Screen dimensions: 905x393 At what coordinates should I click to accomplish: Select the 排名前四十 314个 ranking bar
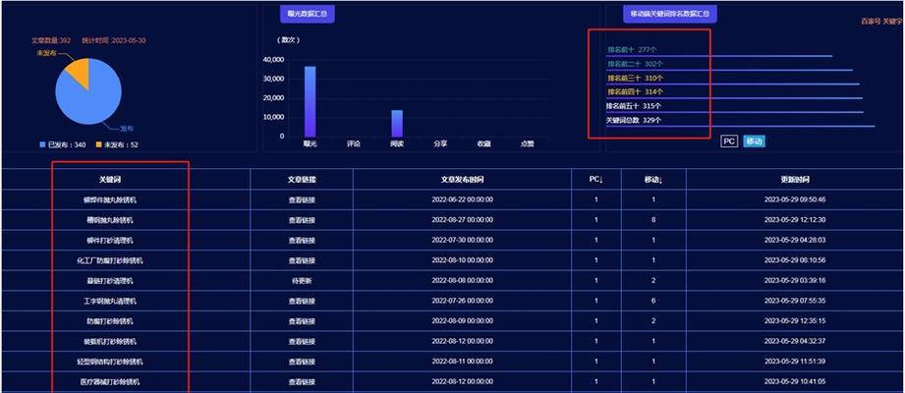(734, 98)
